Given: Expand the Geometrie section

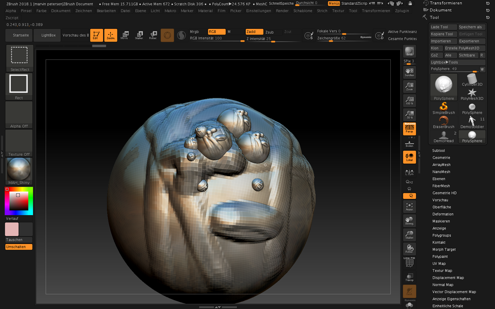Looking at the screenshot, I should (x=441, y=158).
